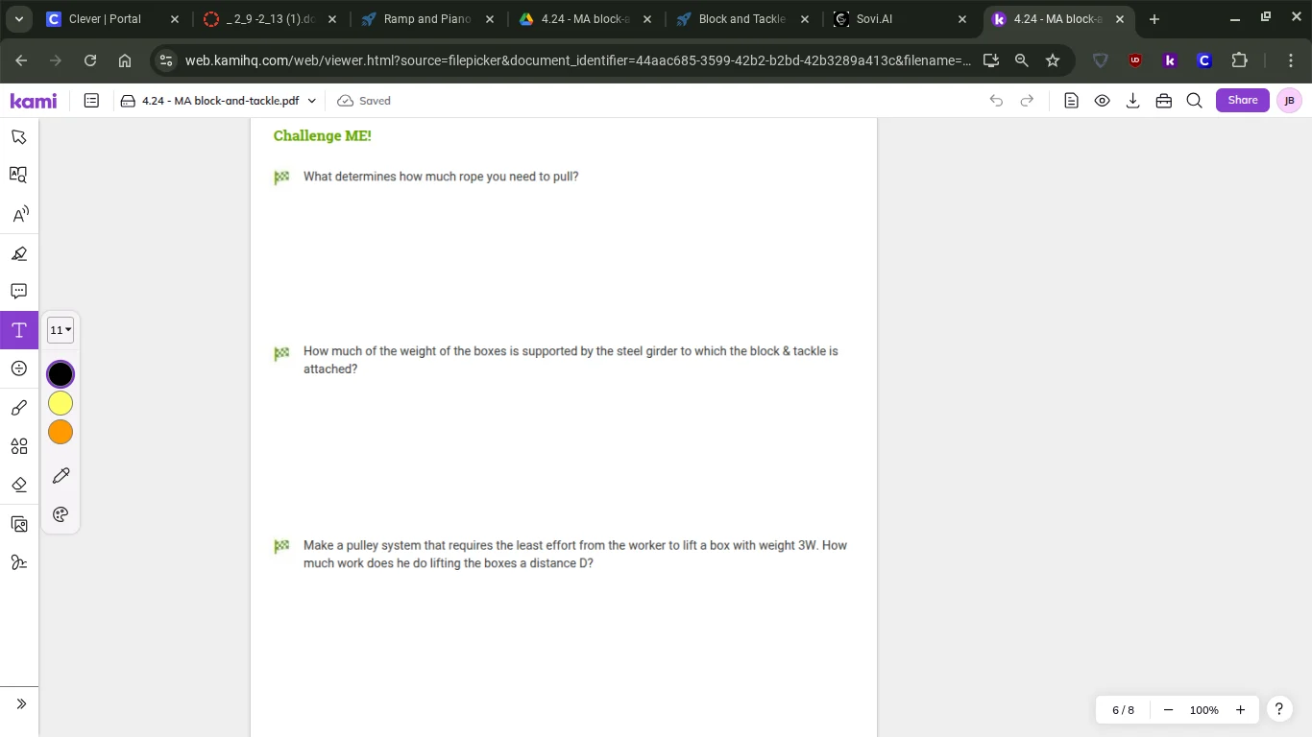Viewport: 1312px width, 737px height.
Task: Open the Dictionary lookup tool
Action: tap(19, 175)
